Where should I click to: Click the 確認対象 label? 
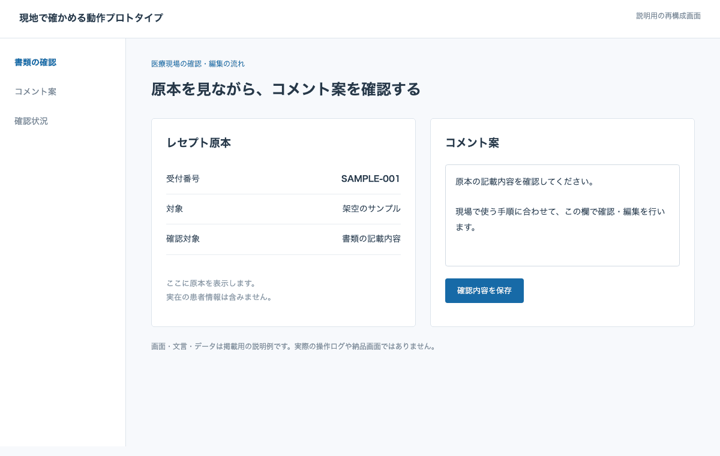click(x=183, y=239)
